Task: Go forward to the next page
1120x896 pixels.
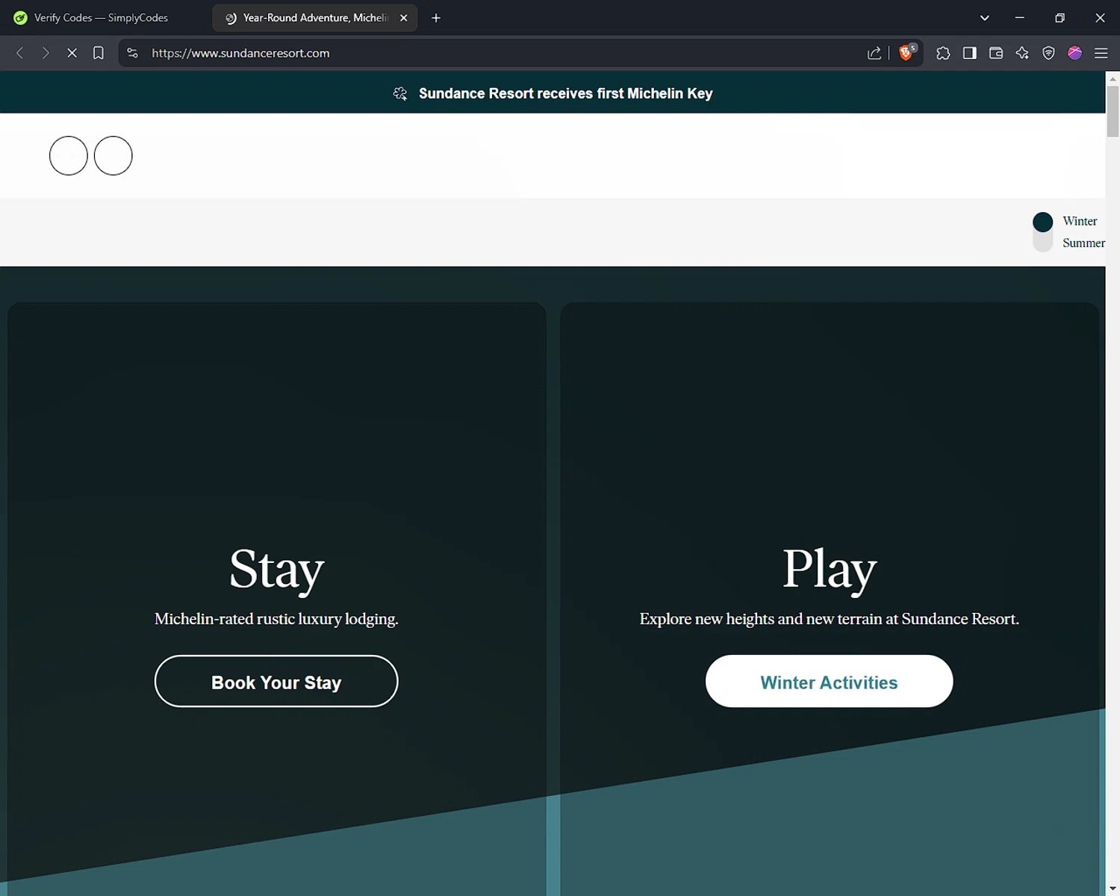Action: click(46, 53)
